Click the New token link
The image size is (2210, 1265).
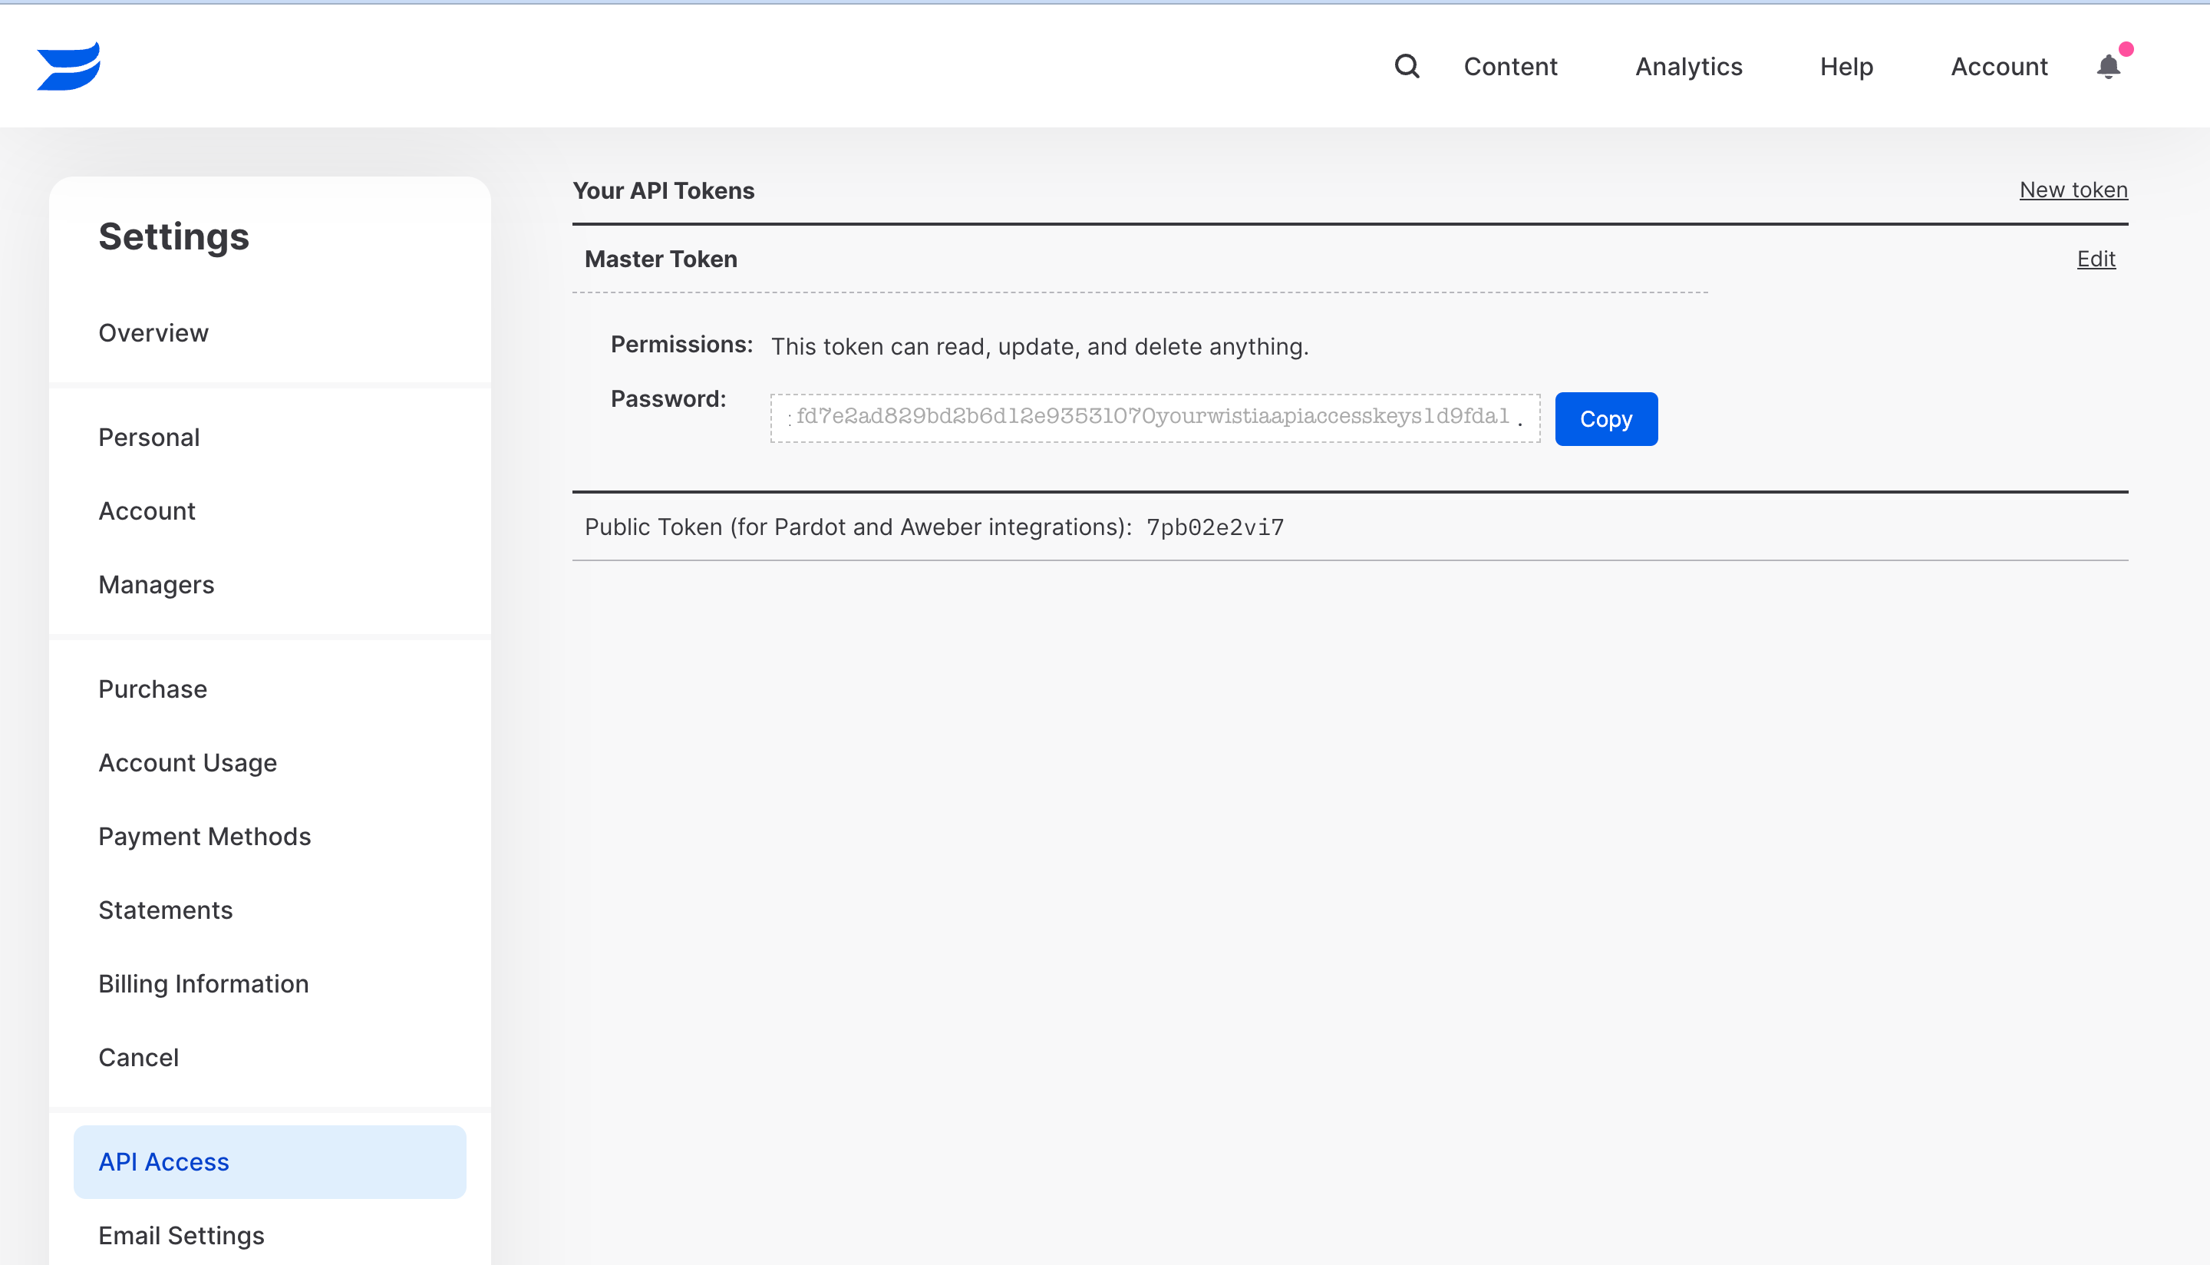2073,190
